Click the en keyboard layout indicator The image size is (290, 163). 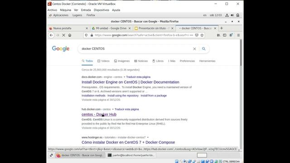tap(205, 15)
